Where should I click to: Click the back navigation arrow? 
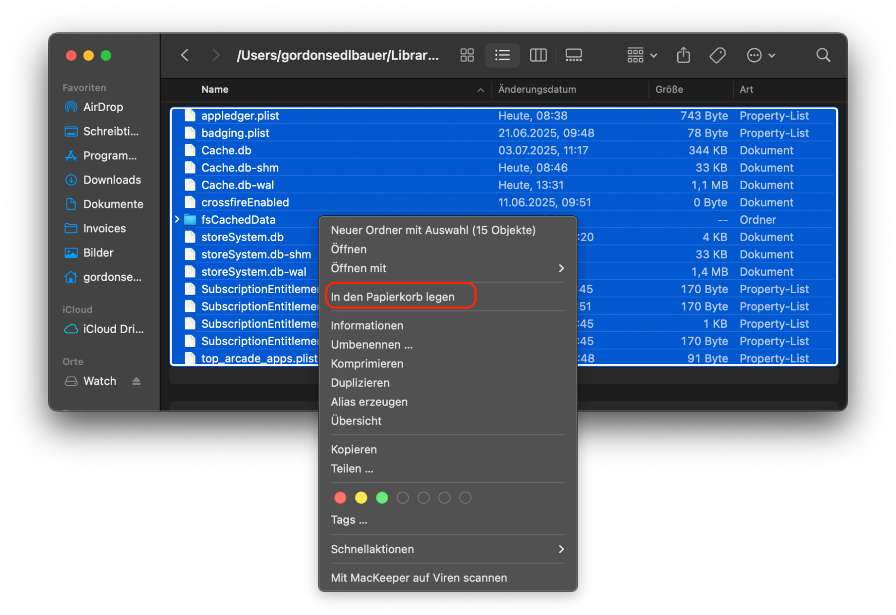pos(184,55)
